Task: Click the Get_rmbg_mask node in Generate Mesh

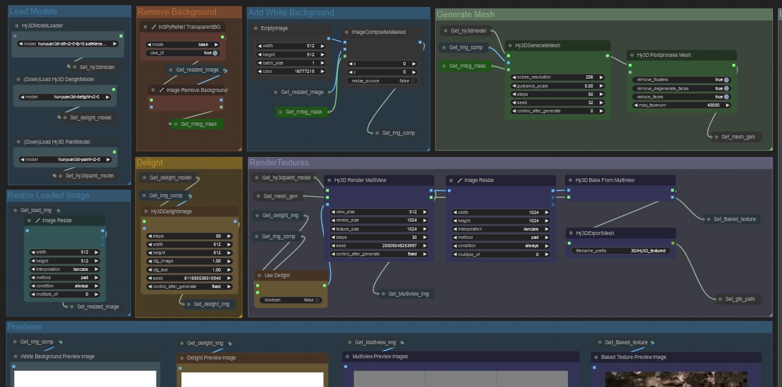Action: 466,66
